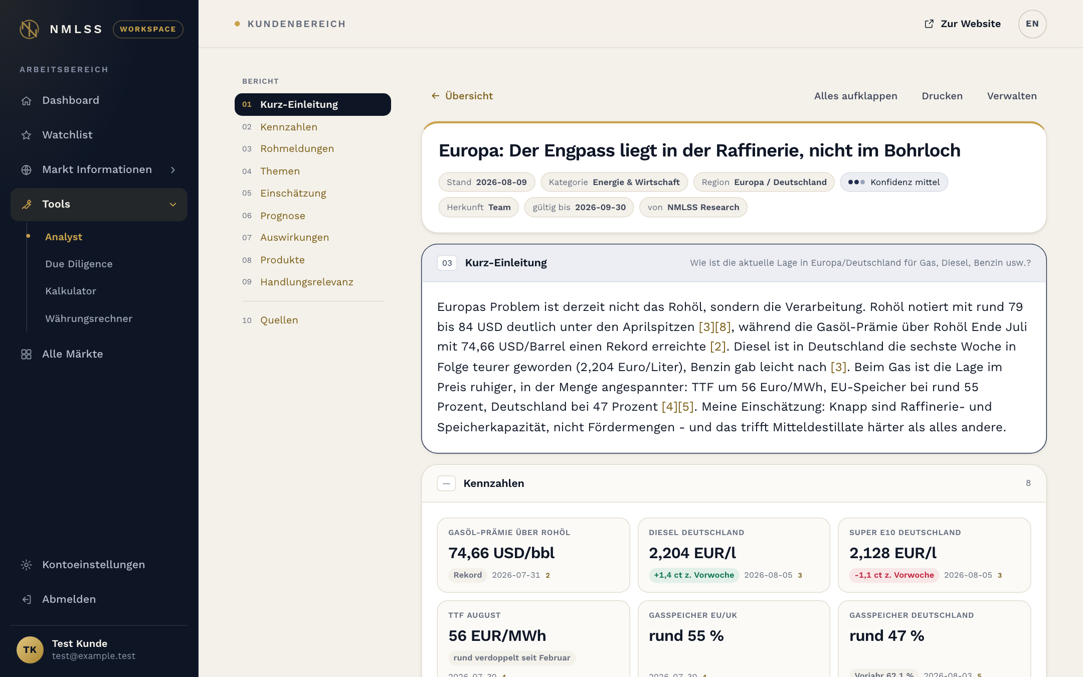
Task: Click the Drucken button
Action: [942, 96]
